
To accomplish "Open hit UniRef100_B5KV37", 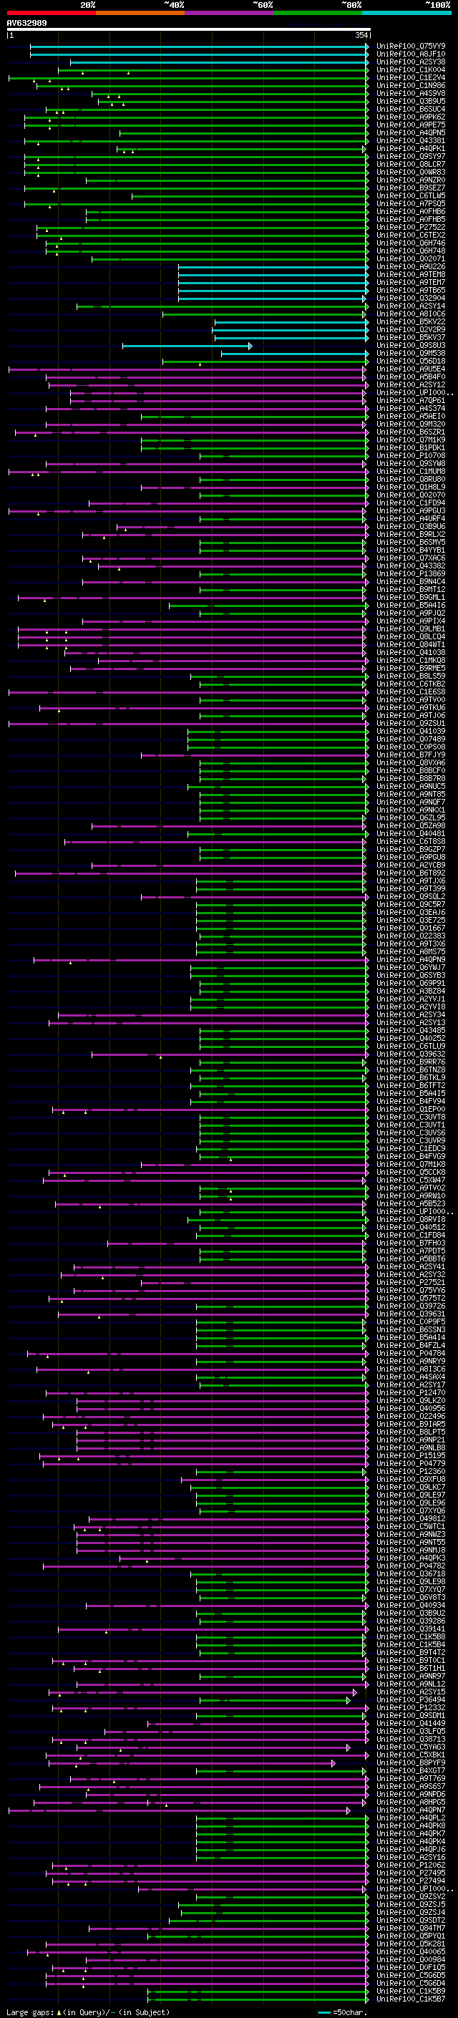I will (x=411, y=338).
